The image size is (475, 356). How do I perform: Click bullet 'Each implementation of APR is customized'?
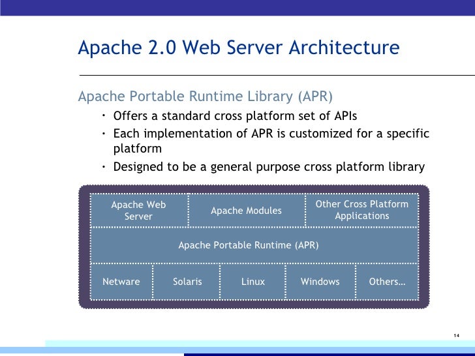(271, 141)
